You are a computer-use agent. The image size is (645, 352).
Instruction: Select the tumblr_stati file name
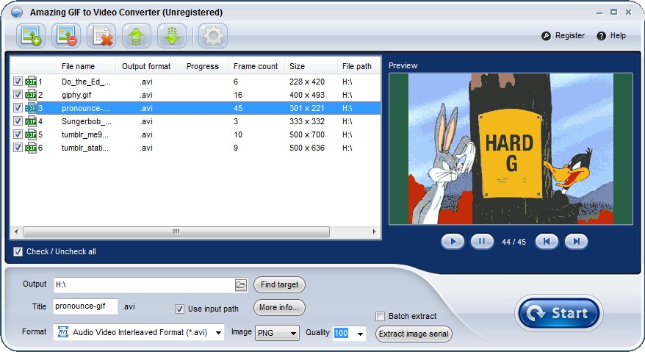pyautogui.click(x=85, y=148)
